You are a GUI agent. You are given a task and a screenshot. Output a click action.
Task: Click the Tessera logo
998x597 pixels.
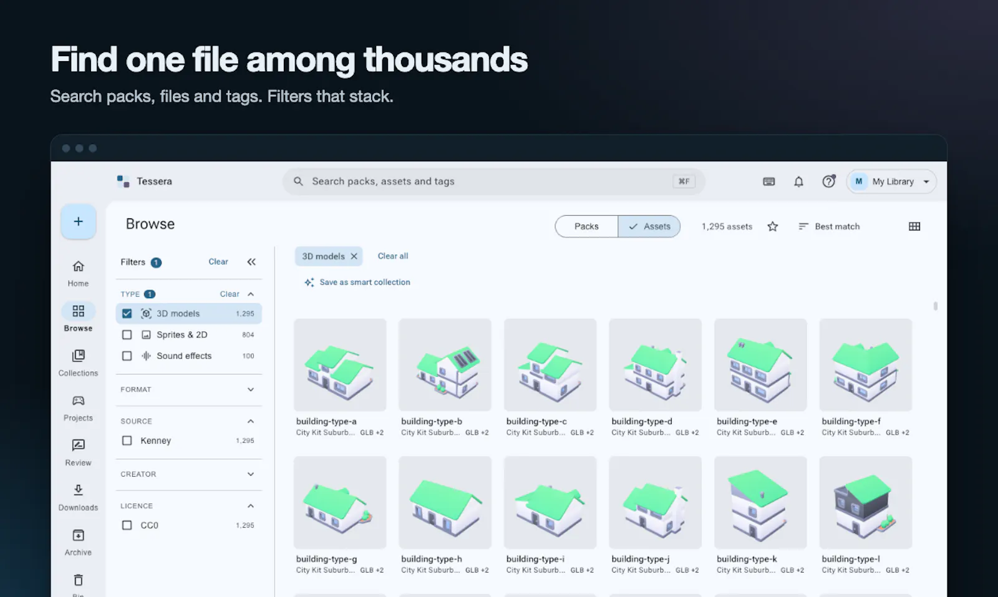pyautogui.click(x=123, y=182)
